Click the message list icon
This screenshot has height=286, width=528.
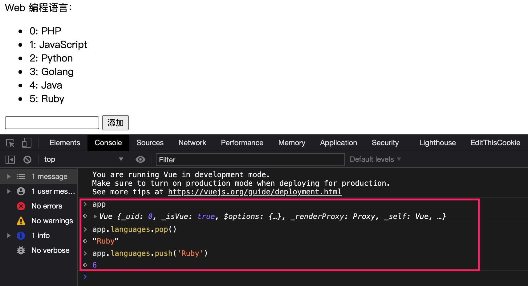click(21, 177)
